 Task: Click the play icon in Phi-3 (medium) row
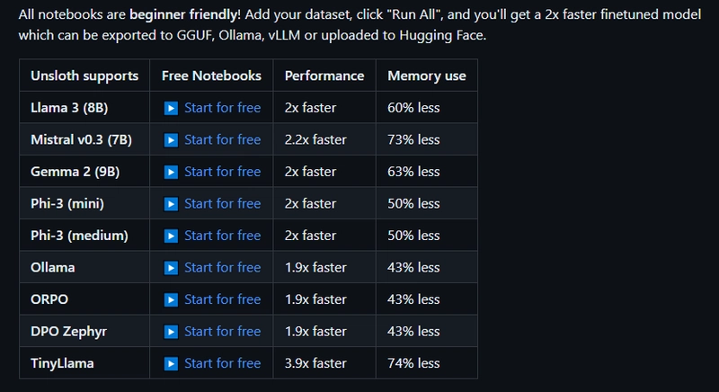click(171, 236)
